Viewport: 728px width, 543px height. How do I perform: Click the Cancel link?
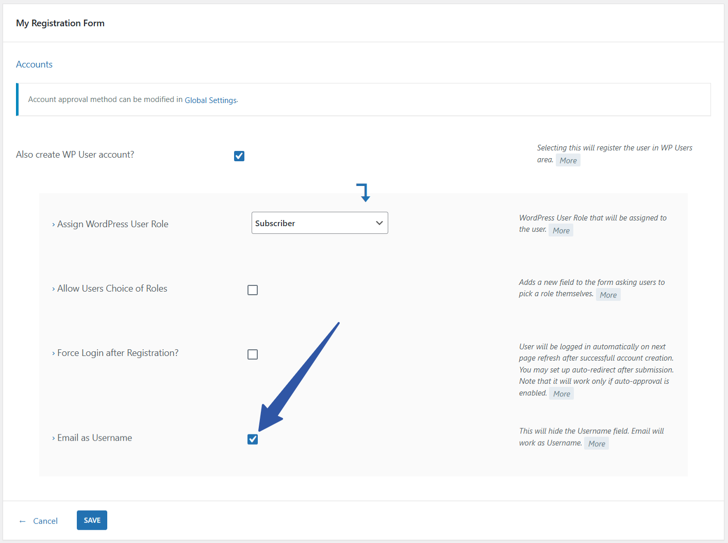coord(45,521)
